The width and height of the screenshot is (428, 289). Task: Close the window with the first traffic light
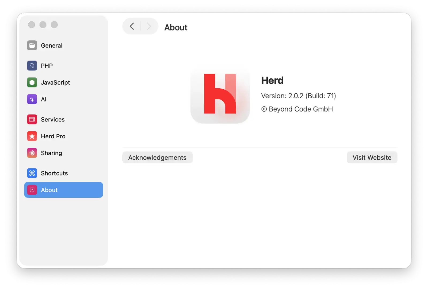32,25
